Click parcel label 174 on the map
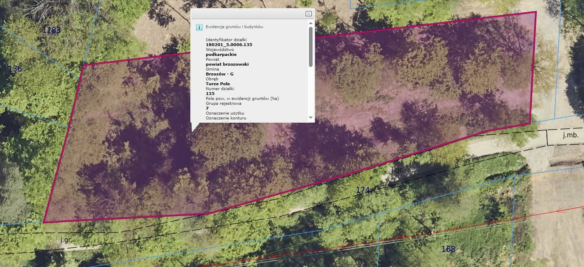The height and width of the screenshot is (267, 584). 363,190
